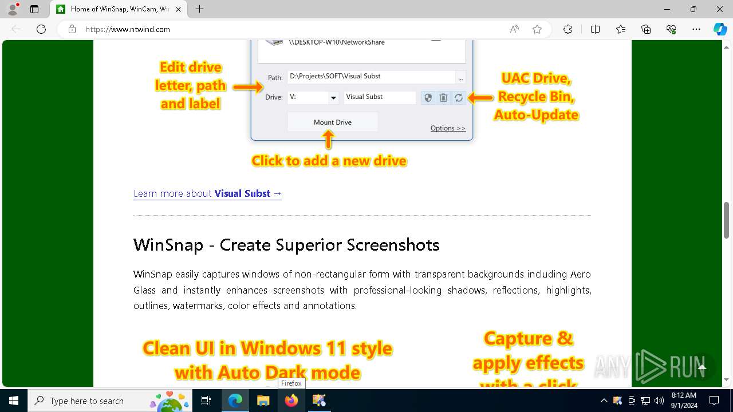Activate the Read aloud icon
The image size is (733, 412).
point(514,29)
